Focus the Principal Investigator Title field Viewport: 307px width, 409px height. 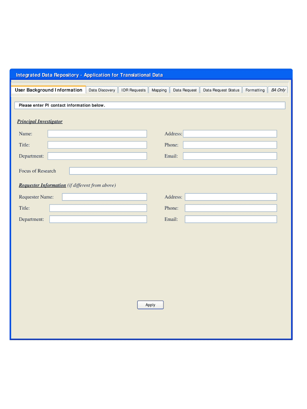(97, 145)
